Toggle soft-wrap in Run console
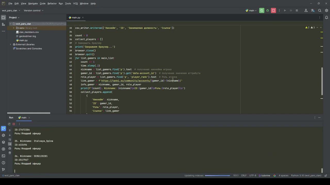Screen dimensions: 330x185 (x=10, y=140)
